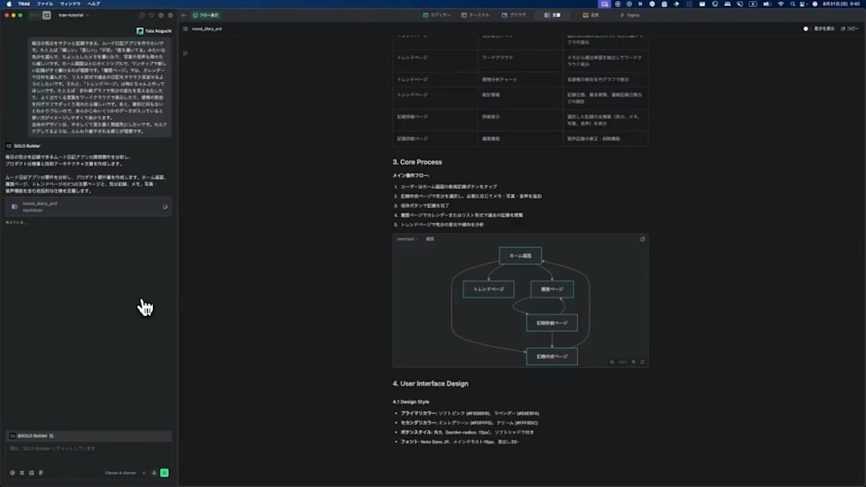Click the Wi-Fi icon in menu bar
Screen dimensions: 866x487
(x=781, y=4)
